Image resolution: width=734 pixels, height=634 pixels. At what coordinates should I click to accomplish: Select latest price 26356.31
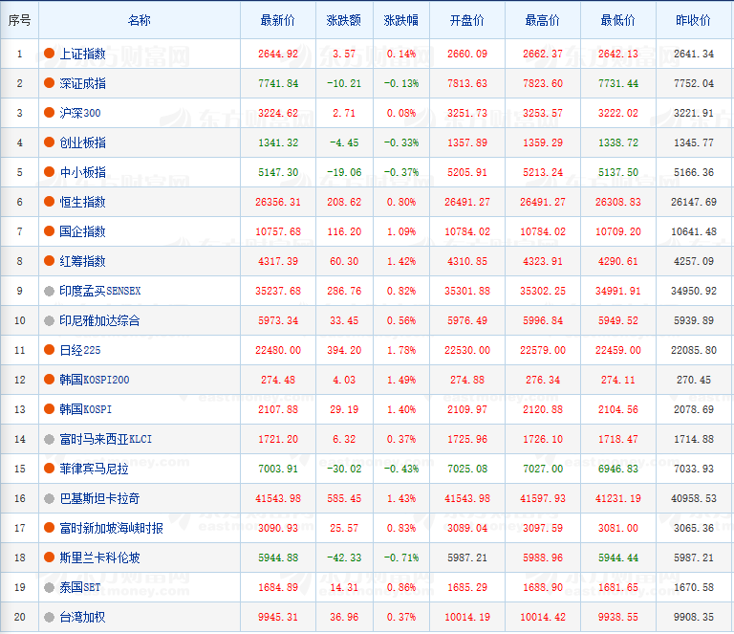click(278, 202)
